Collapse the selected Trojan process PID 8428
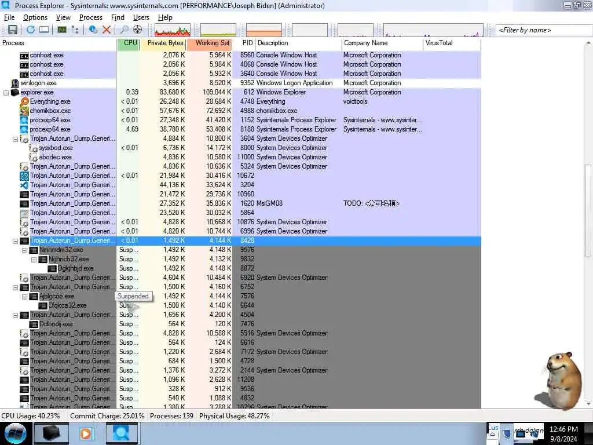This screenshot has width=593, height=445. (15, 241)
